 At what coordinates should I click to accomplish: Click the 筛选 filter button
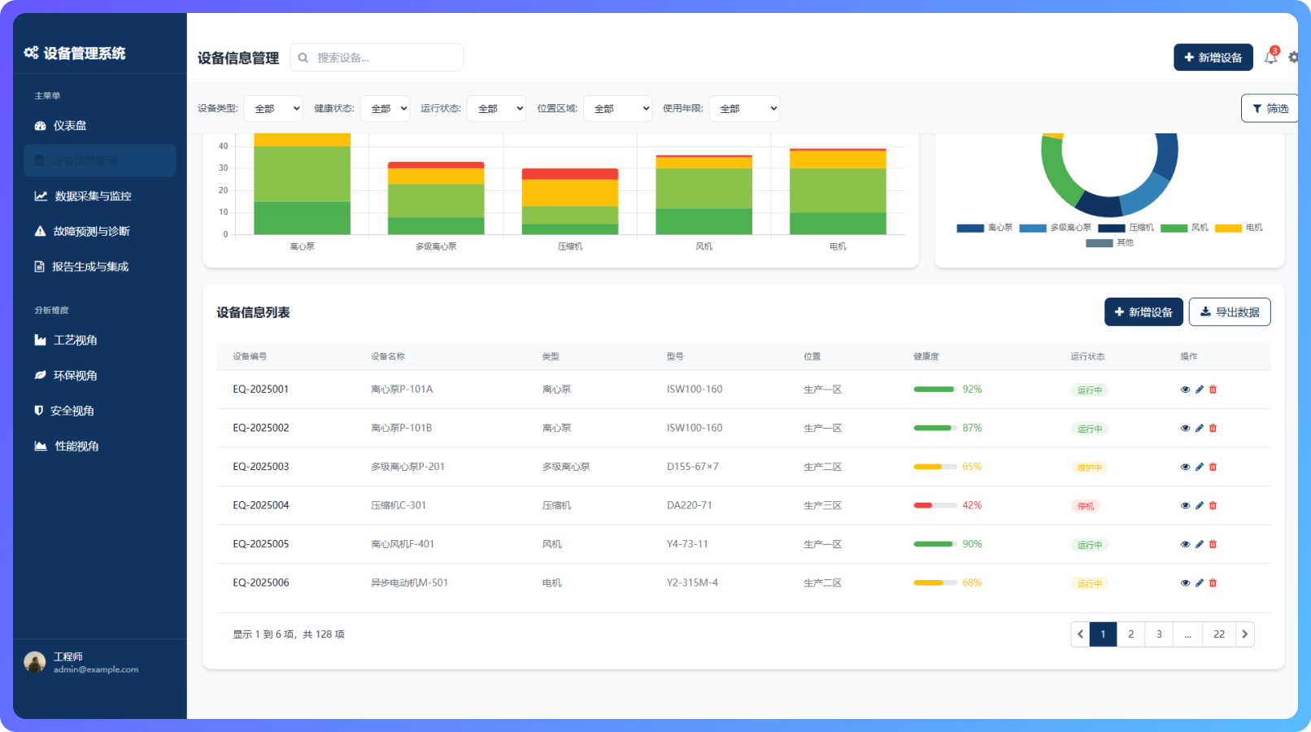pyautogui.click(x=1270, y=108)
